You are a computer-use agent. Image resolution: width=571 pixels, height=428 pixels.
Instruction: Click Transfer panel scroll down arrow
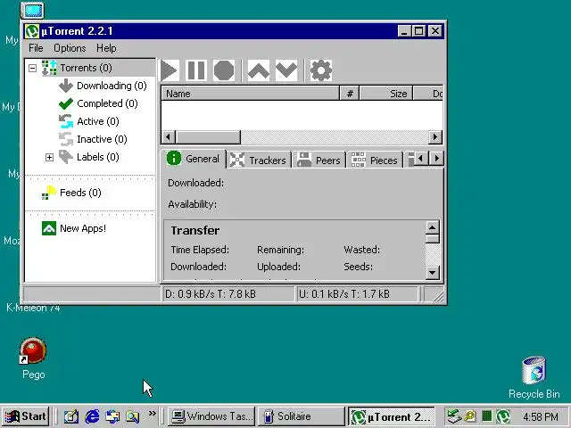[x=432, y=272]
